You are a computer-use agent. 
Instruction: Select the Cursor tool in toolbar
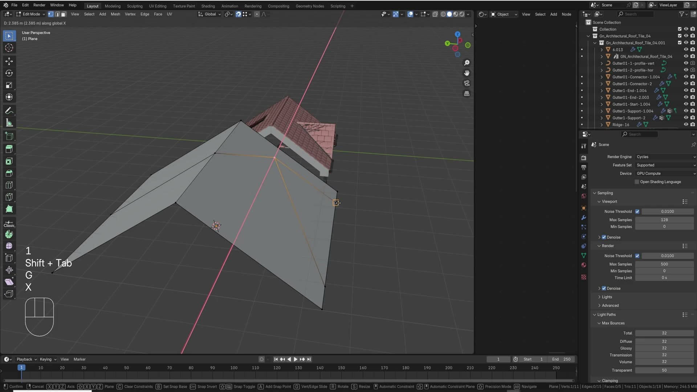point(9,48)
